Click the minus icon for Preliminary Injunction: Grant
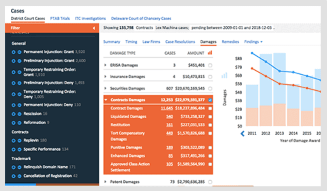Screen dimensions: 327x191 point(19,61)
